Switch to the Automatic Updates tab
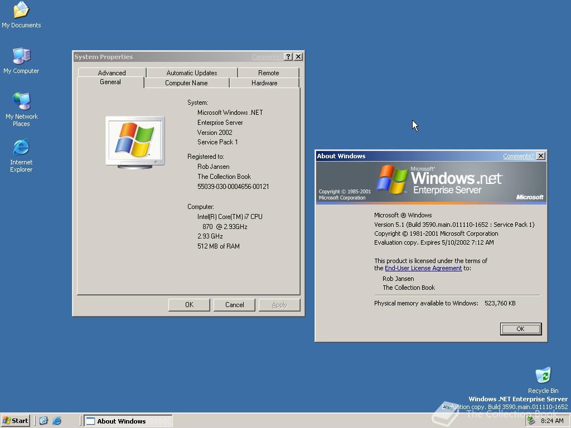The width and height of the screenshot is (571, 428). (192, 73)
